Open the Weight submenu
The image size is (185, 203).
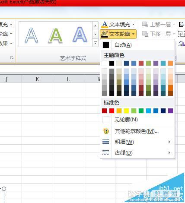pyautogui.click(x=137, y=142)
